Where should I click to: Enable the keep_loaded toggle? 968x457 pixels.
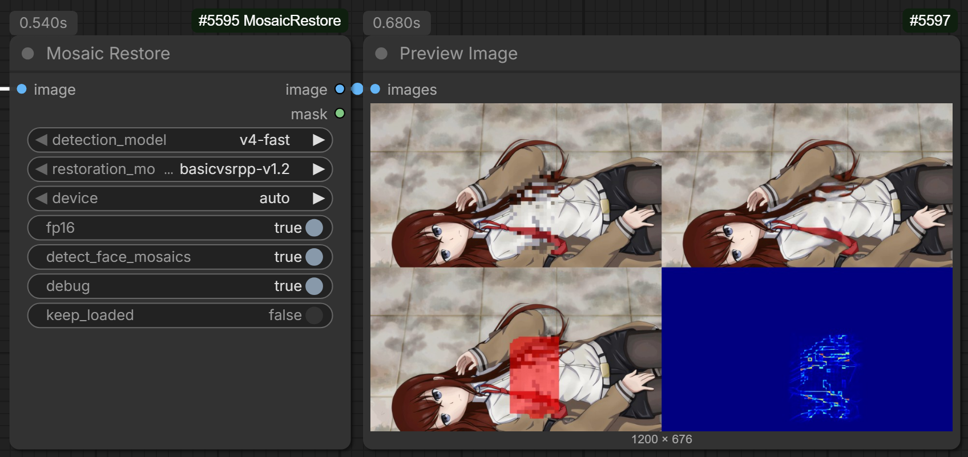pyautogui.click(x=314, y=315)
